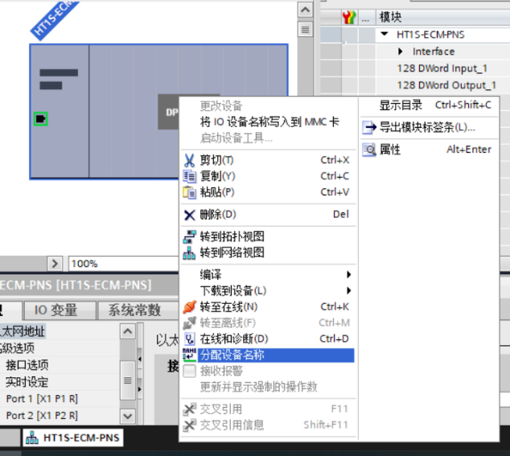Click the network icon in HT1S-ECM-PNS bottom tab
Screen dimensions: 510x456
[x=32, y=438]
